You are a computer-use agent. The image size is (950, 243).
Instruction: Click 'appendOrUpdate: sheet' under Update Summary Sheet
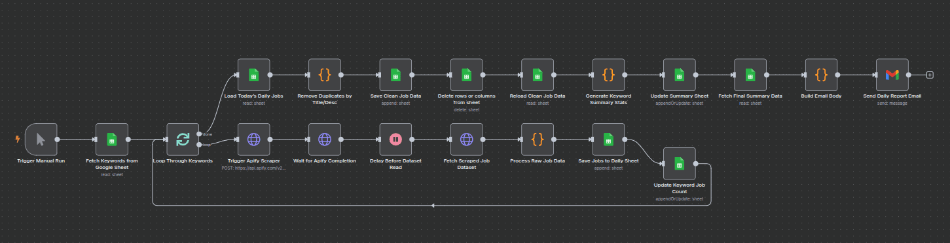[x=680, y=103]
